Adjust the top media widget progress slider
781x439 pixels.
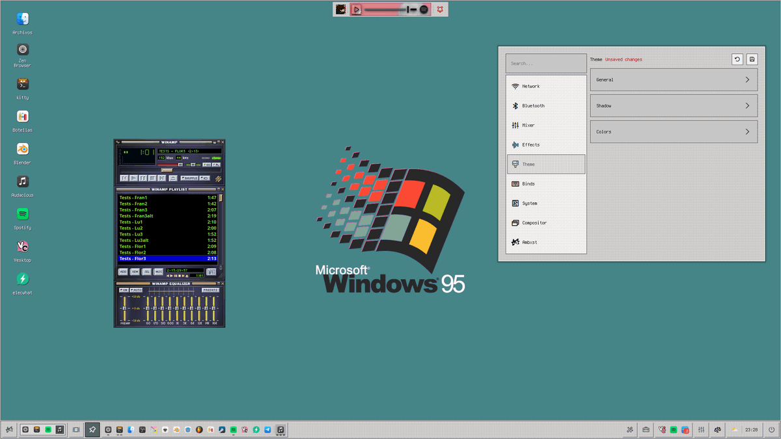390,10
